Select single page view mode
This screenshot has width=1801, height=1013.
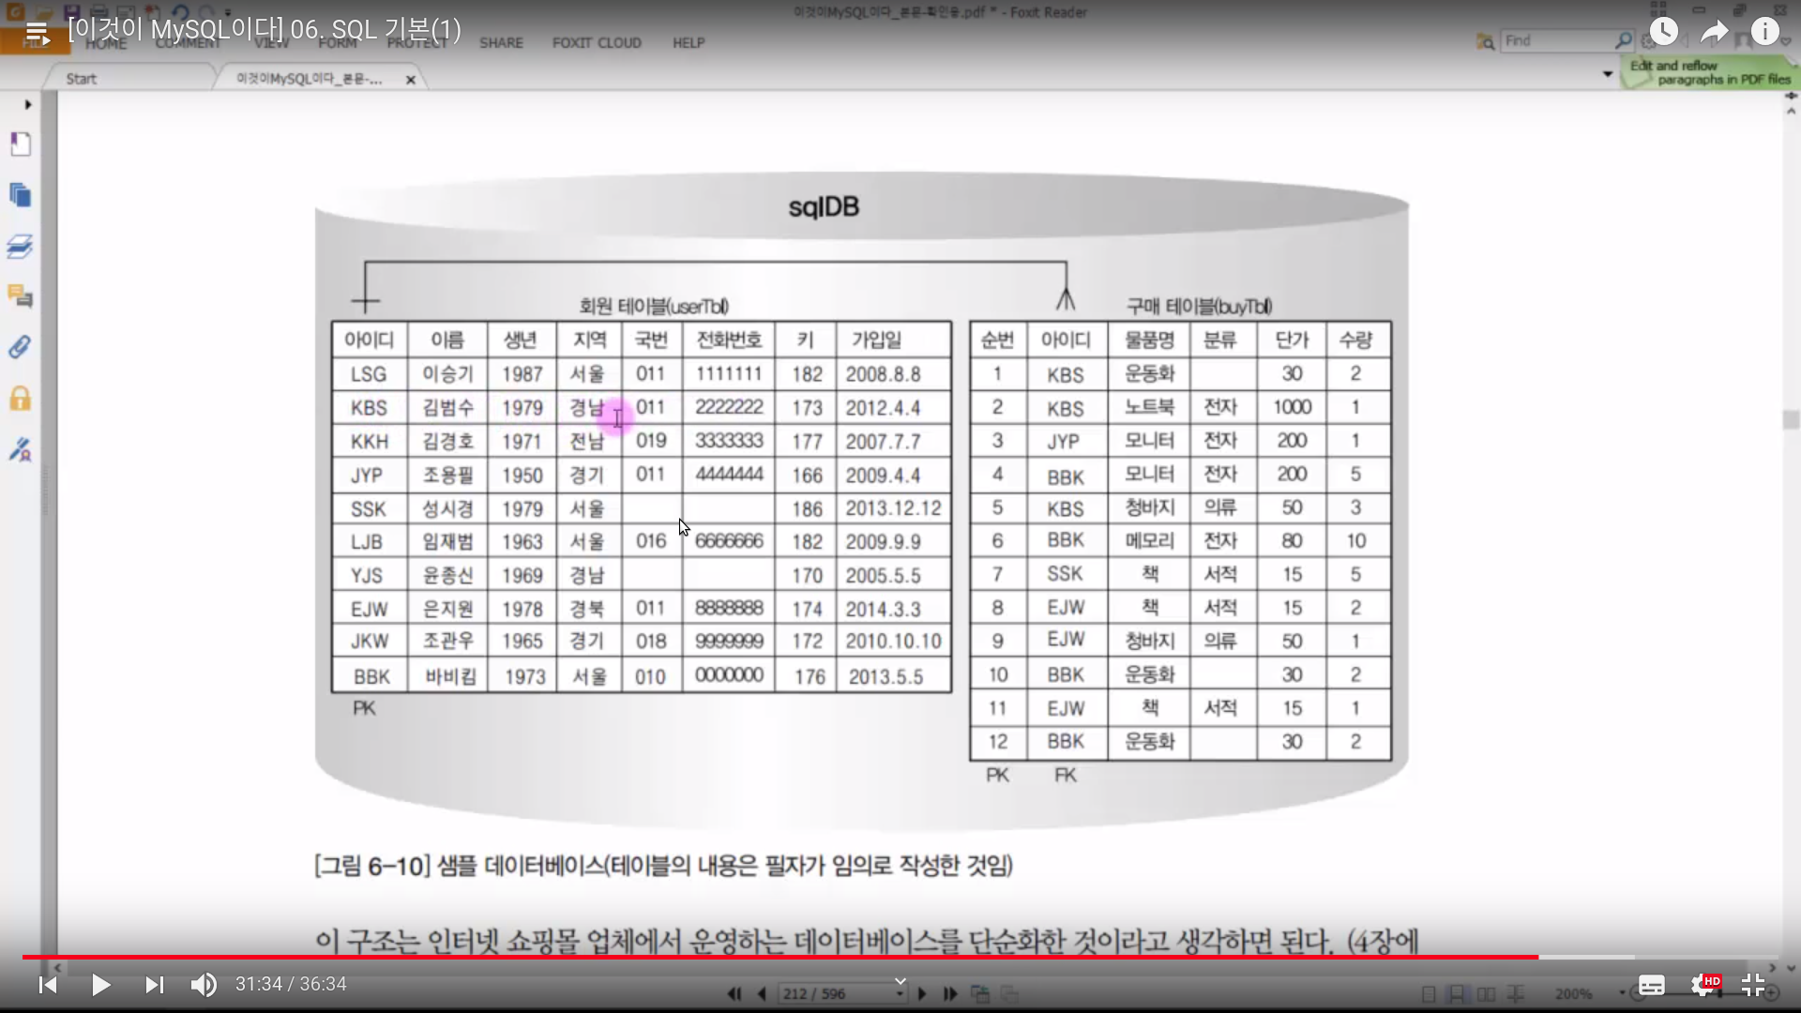pyautogui.click(x=1429, y=993)
